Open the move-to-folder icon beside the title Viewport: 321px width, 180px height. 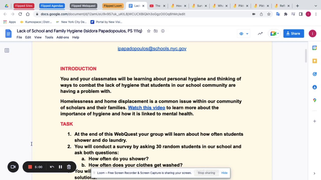156,31
